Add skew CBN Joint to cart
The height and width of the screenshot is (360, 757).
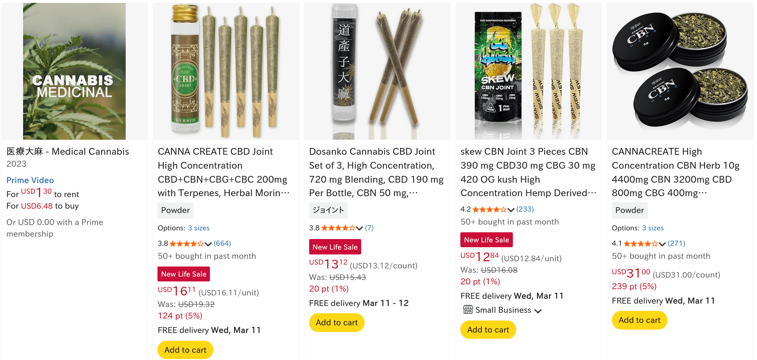(x=488, y=330)
